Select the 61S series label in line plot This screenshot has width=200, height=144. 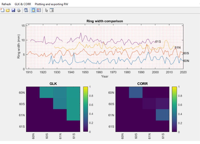pyautogui.click(x=158, y=42)
